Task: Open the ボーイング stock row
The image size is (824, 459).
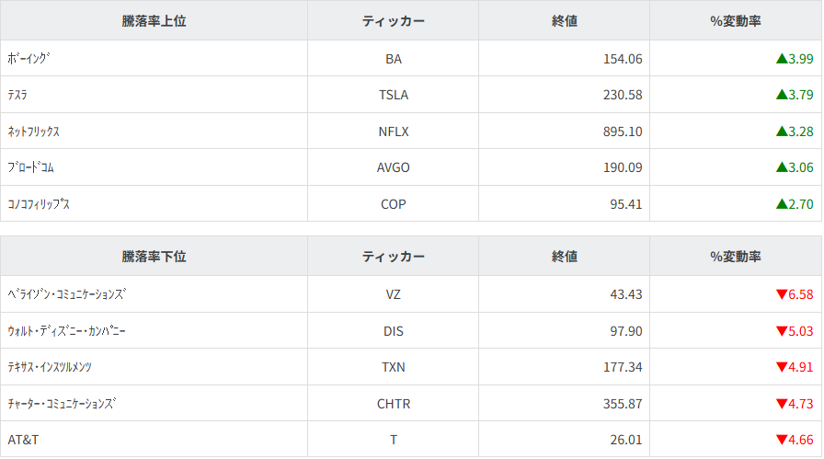Action: tap(29, 59)
